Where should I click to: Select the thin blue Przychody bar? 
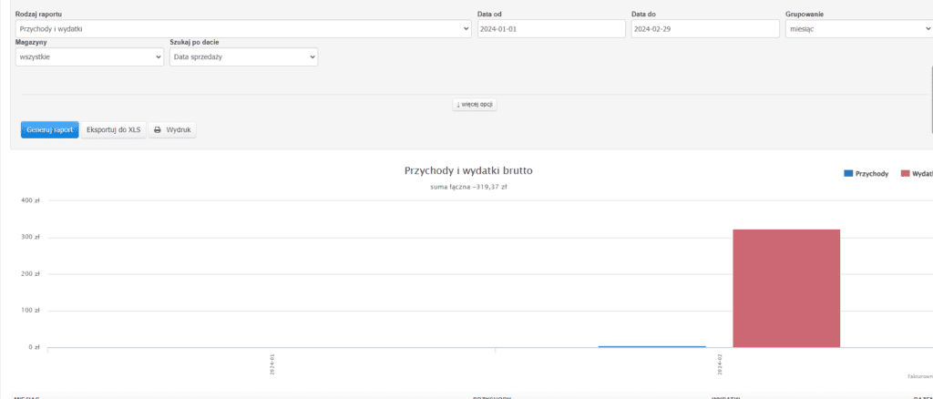(651, 346)
